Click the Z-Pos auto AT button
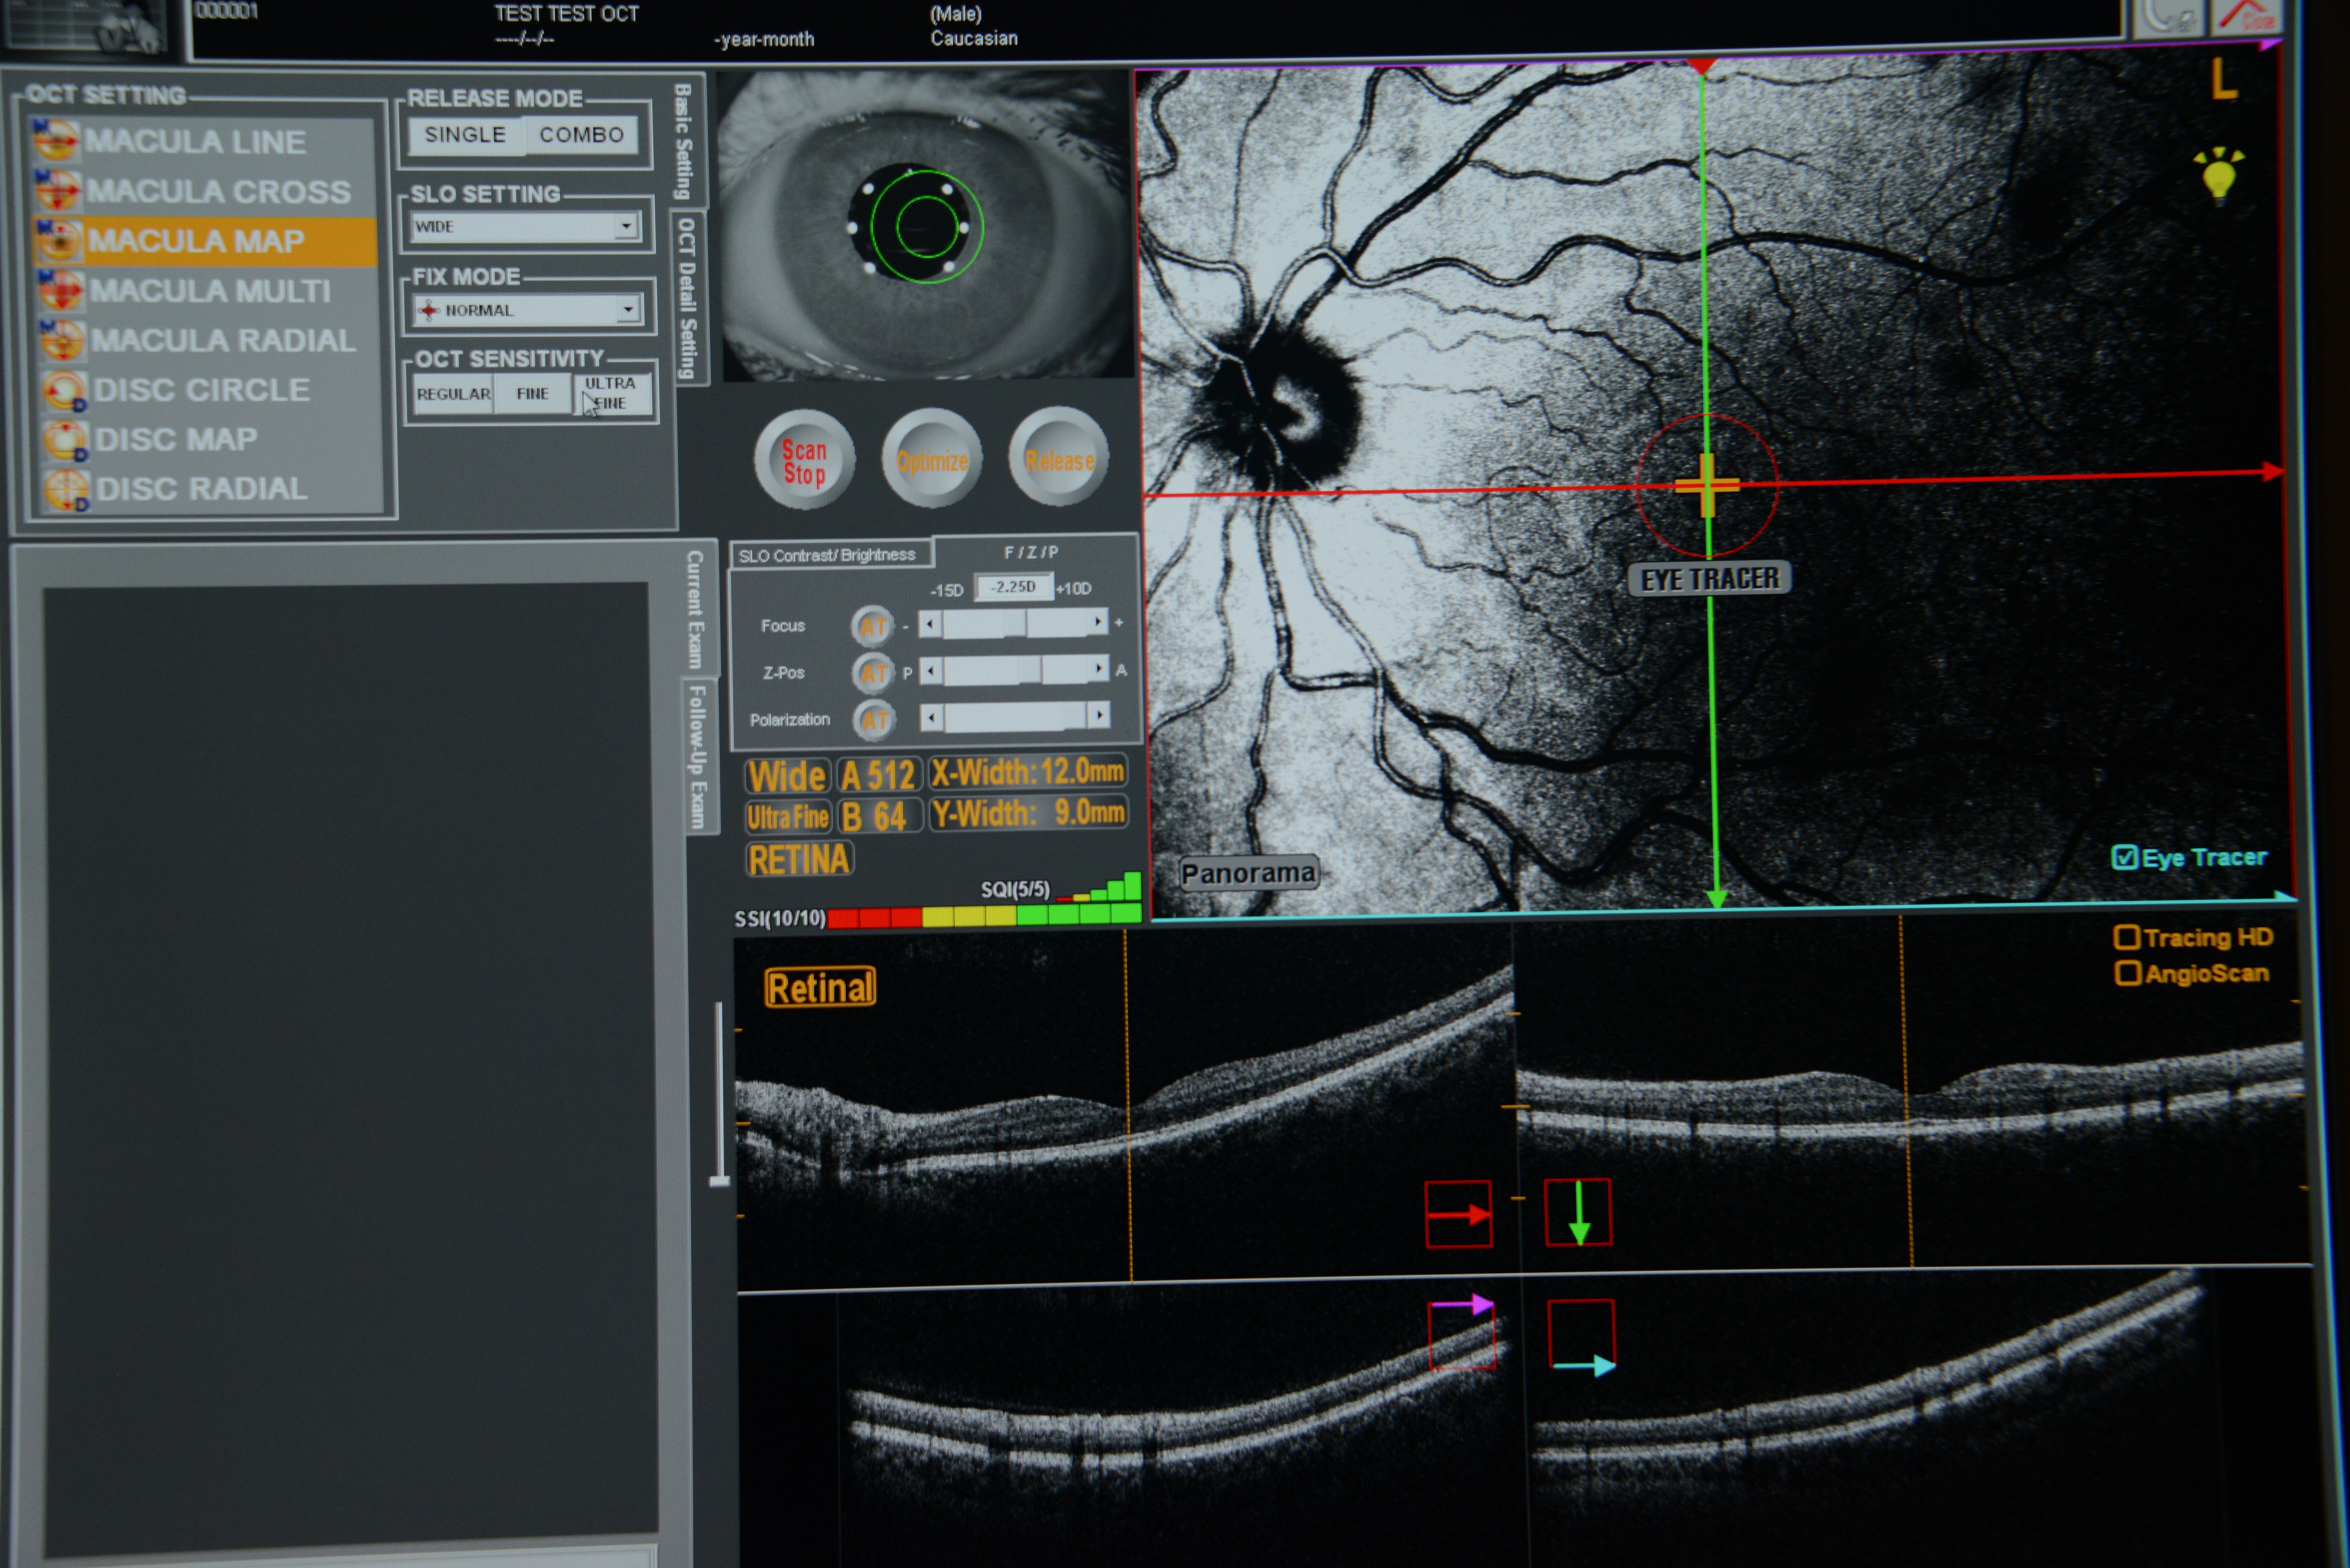This screenshot has height=1568, width=2350. pos(874,673)
